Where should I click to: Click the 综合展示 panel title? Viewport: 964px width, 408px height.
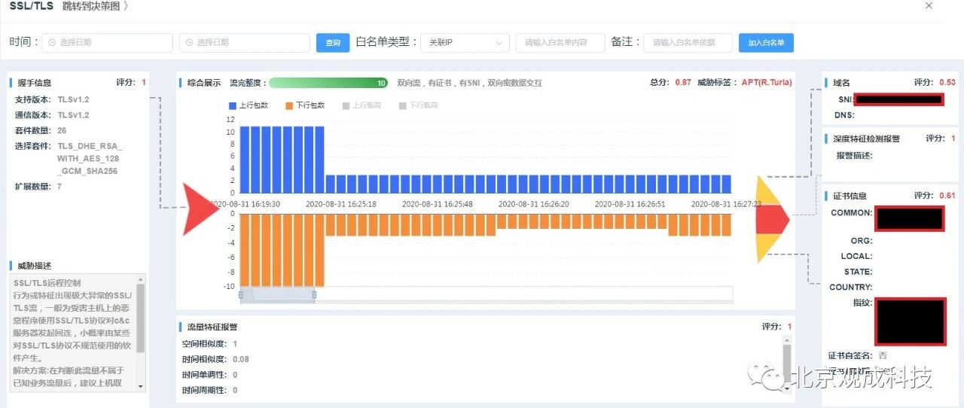pos(204,83)
